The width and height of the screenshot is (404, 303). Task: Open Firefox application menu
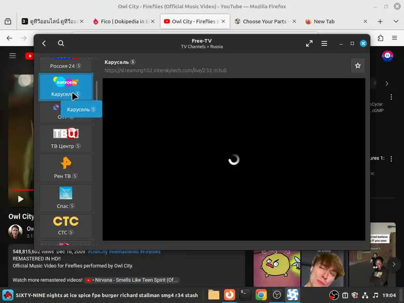(x=395, y=38)
